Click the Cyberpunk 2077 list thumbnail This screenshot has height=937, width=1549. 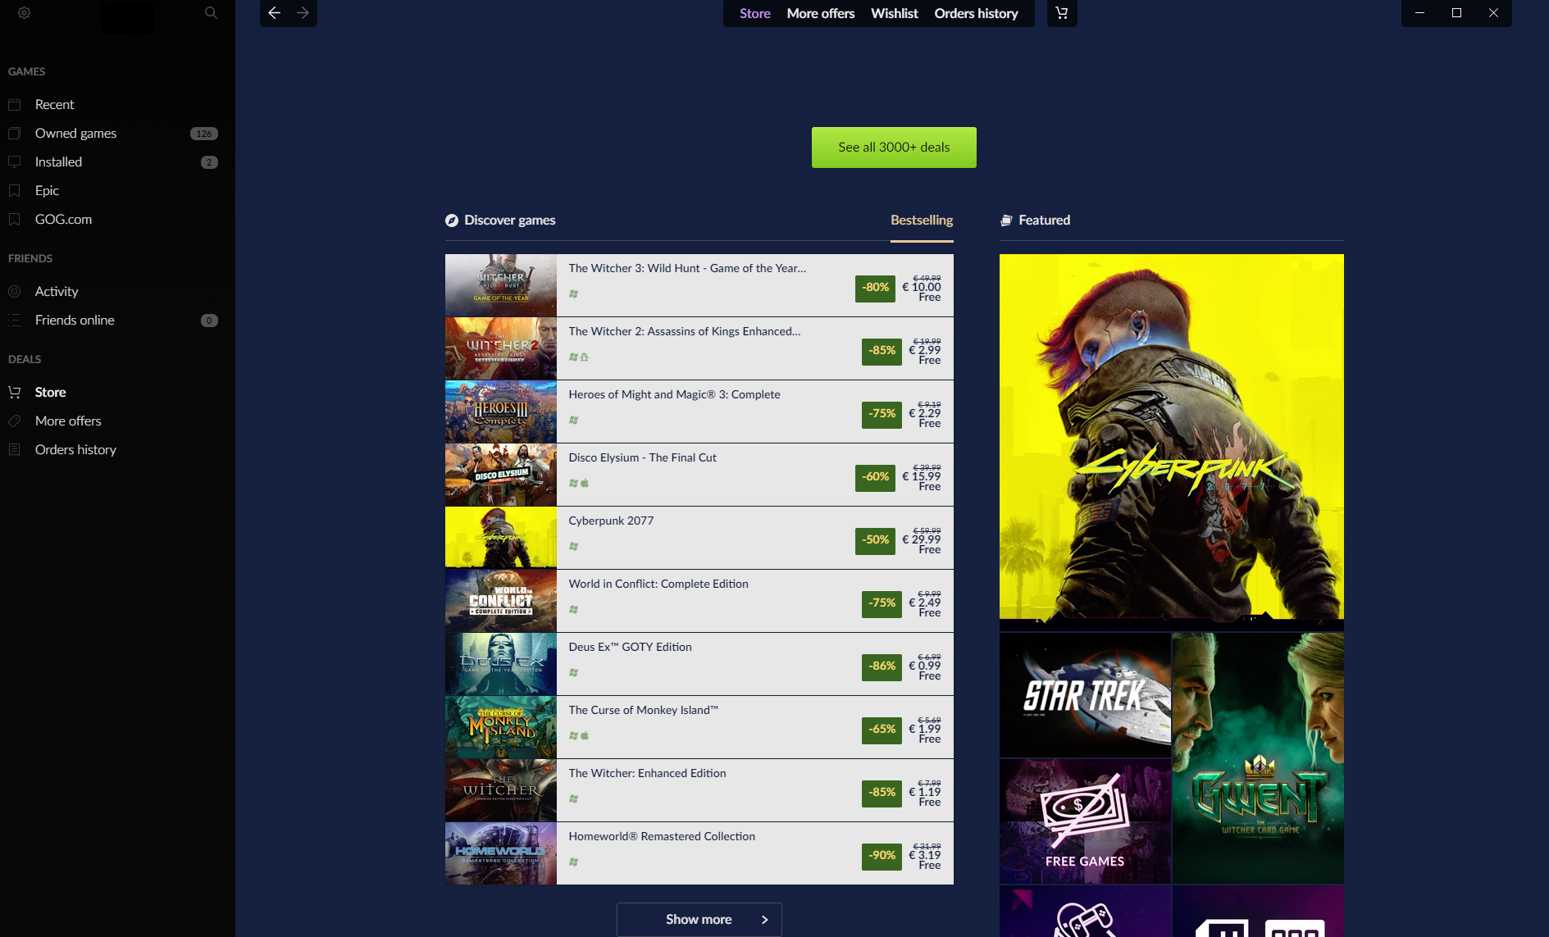(501, 538)
